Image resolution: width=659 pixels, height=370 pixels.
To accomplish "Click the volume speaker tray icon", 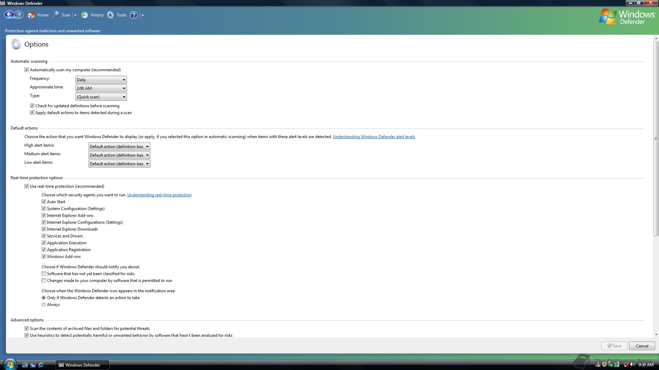I will pos(633,365).
